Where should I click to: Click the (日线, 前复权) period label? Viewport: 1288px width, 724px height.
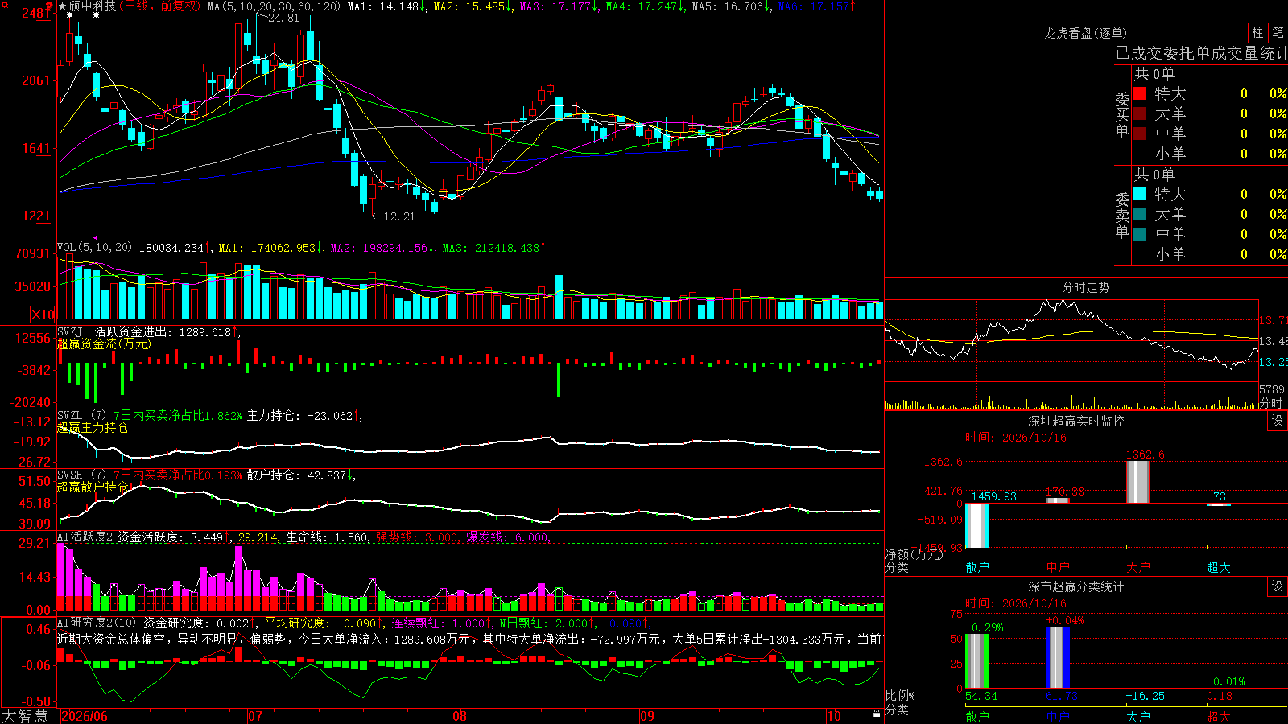tap(160, 6)
